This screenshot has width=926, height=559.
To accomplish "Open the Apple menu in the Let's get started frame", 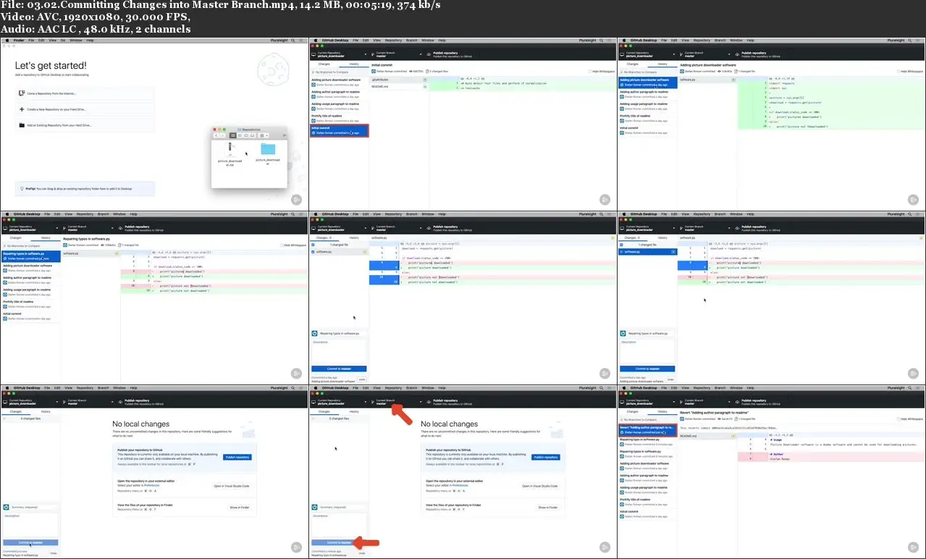I will click(x=6, y=41).
